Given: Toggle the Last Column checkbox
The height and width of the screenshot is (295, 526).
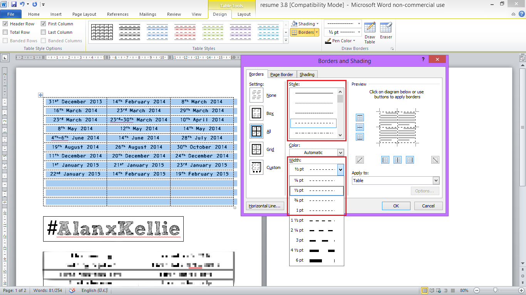Looking at the screenshot, I should click(44, 32).
